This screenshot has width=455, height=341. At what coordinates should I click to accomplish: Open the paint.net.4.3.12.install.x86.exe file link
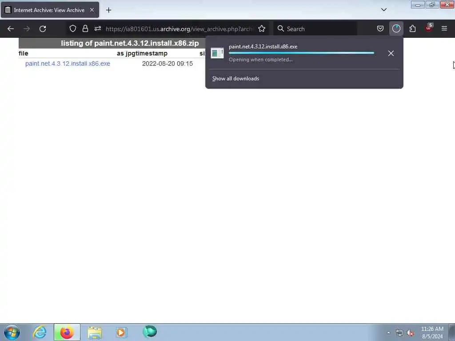coord(68,63)
